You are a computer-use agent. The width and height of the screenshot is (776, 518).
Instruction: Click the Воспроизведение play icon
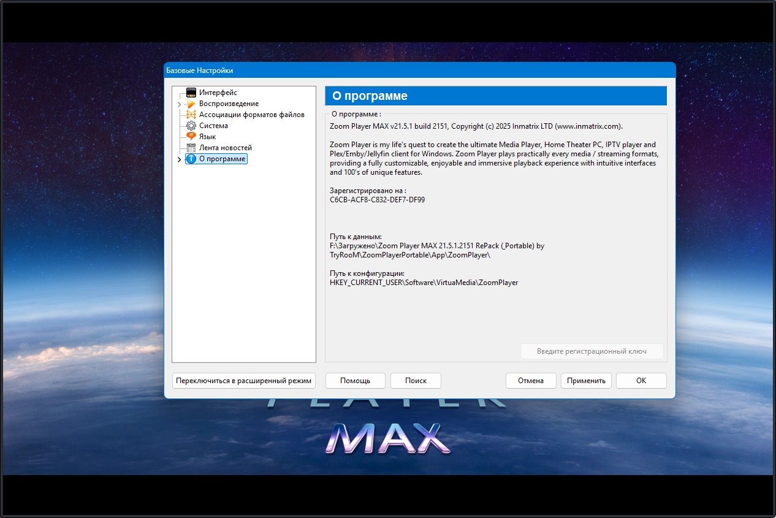point(191,104)
